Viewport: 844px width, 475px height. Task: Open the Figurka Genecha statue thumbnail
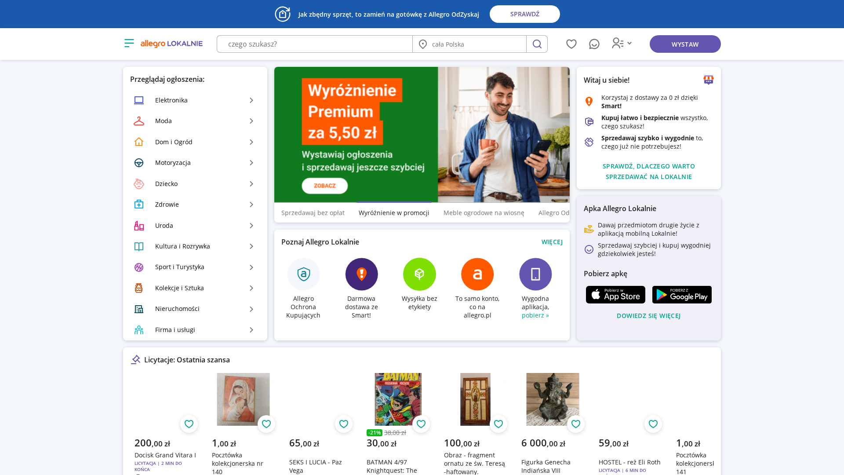[x=553, y=399]
